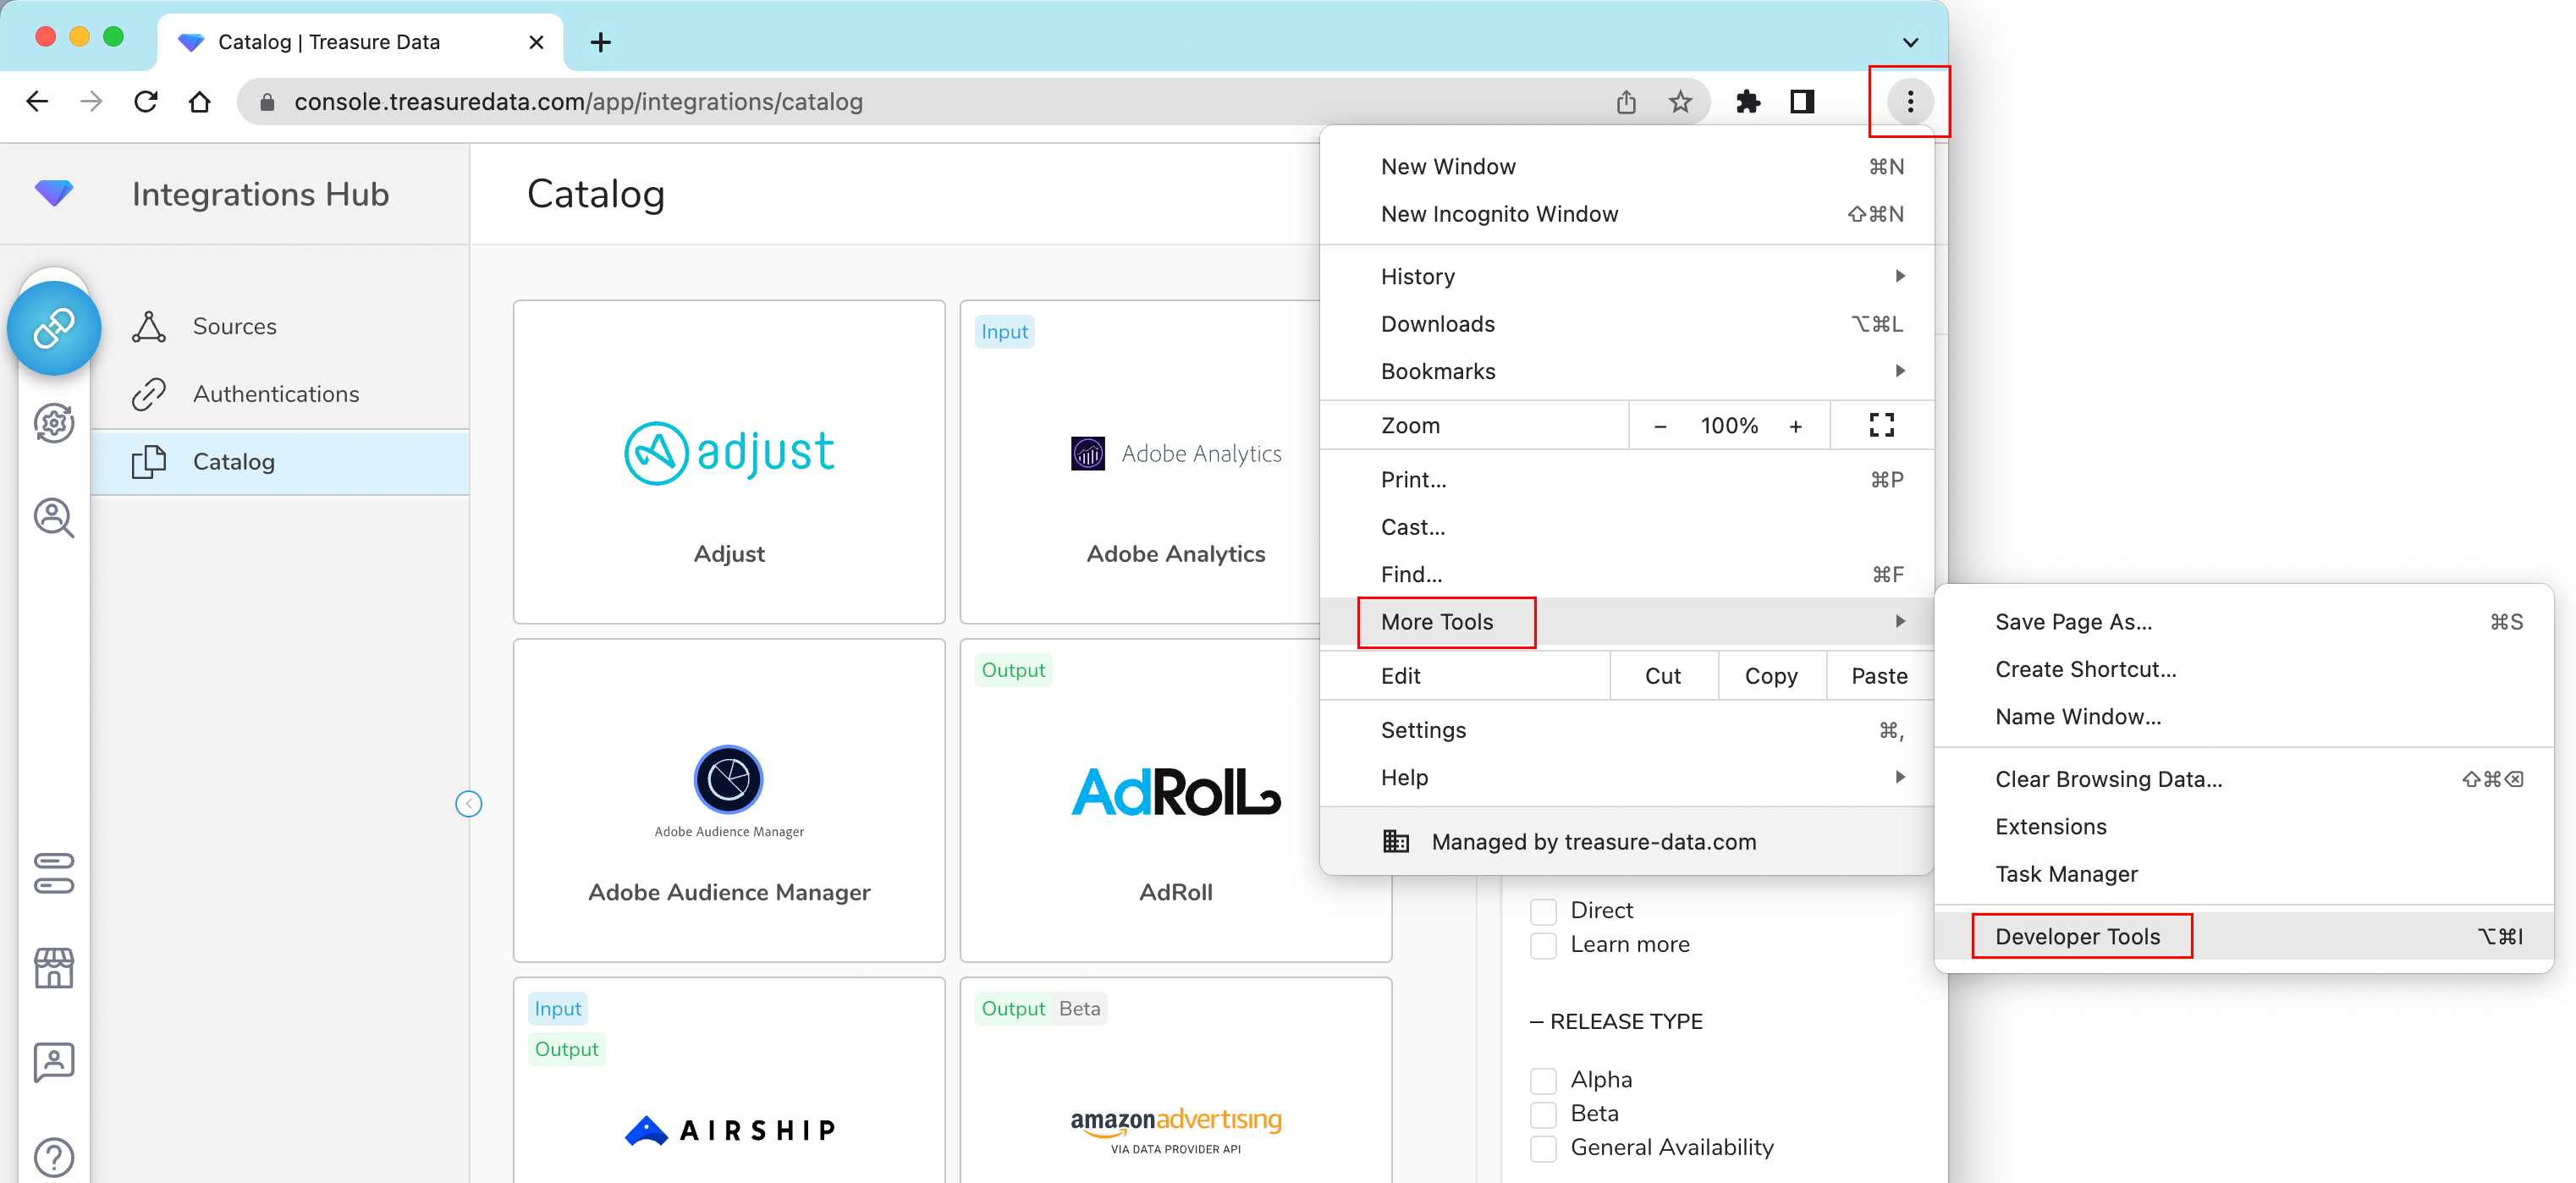
Task: Select Developer Tools from submenu
Action: [2078, 937]
